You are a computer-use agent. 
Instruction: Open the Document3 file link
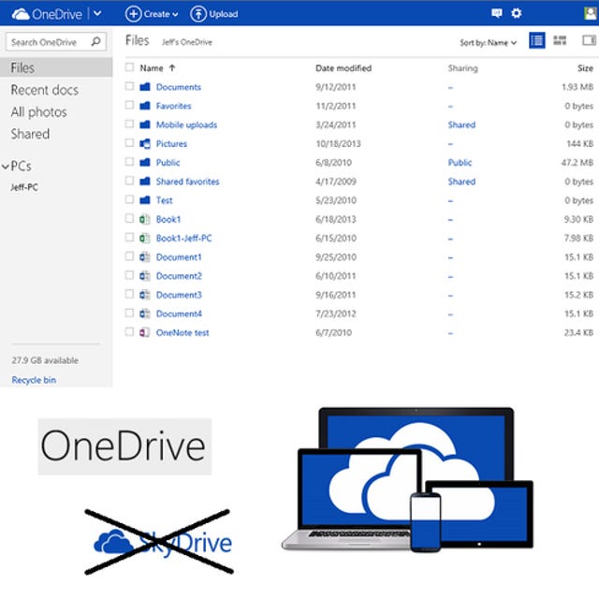tap(179, 295)
